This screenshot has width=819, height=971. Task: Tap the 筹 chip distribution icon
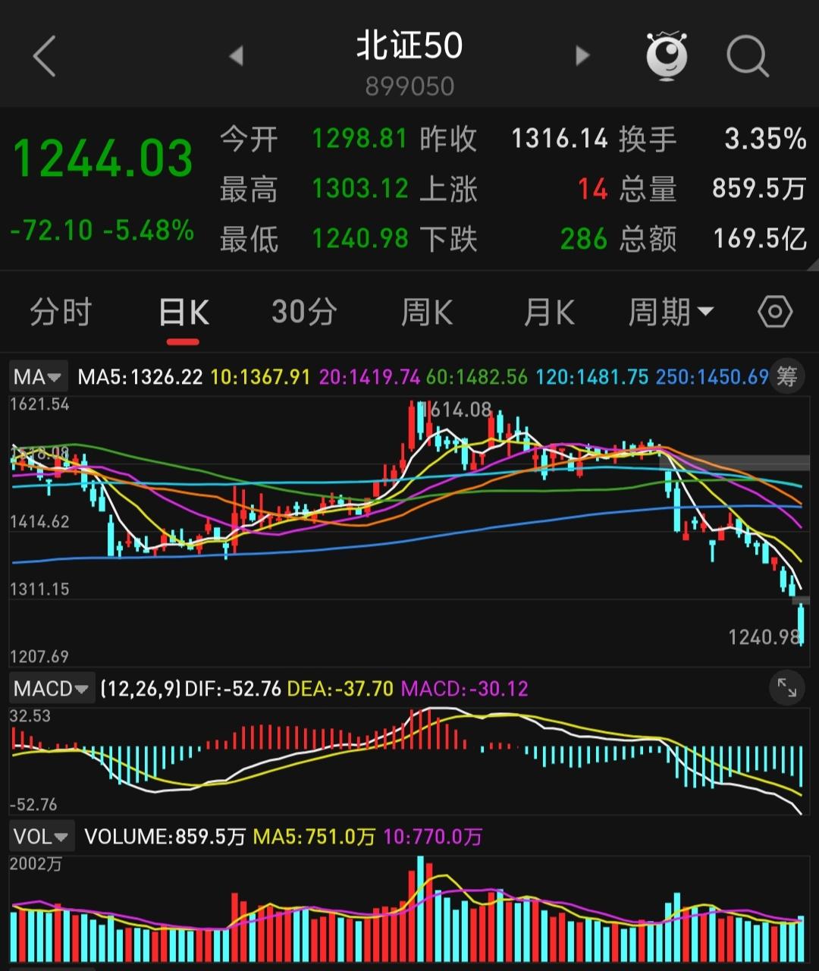(x=786, y=376)
